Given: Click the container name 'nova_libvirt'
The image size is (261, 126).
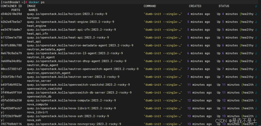Looking at the screenshot, I should click(38, 112).
